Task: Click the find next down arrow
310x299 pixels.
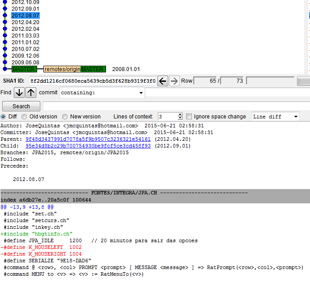Action: [x=19, y=93]
